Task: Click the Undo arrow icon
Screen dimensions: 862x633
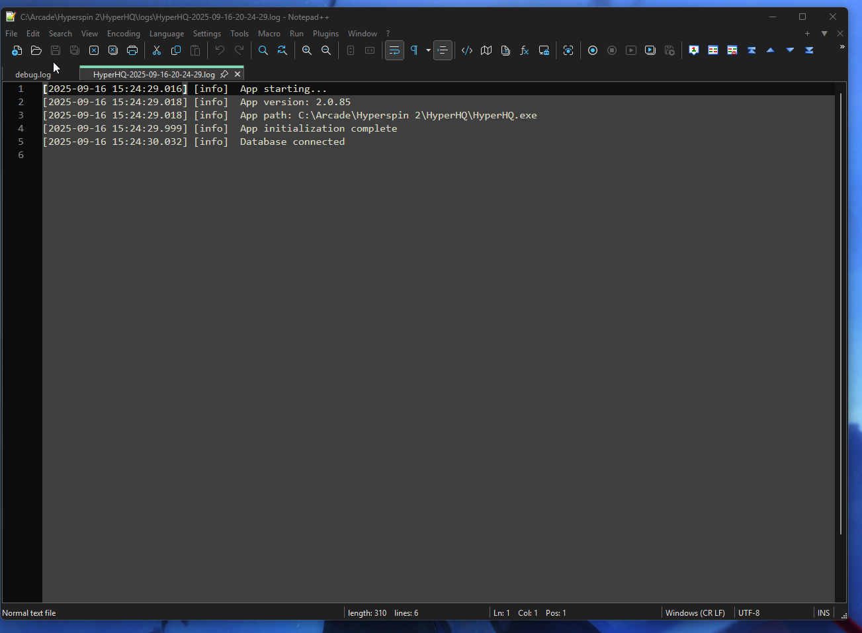Action: pos(220,50)
